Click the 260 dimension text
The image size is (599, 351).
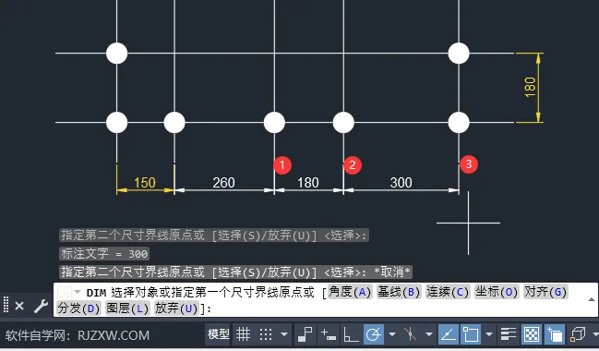point(224,182)
